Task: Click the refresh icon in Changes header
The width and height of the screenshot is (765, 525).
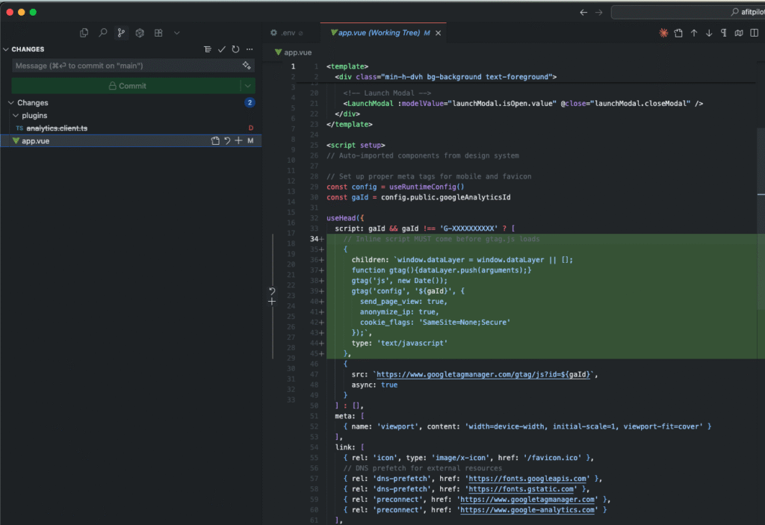Action: 235,49
